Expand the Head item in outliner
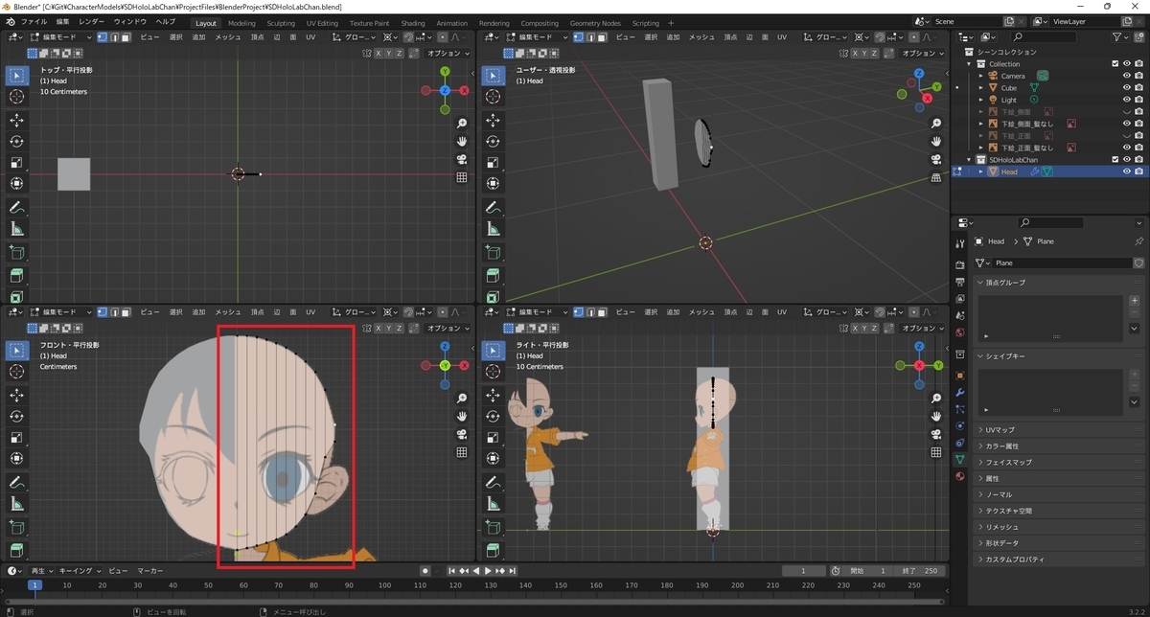 tap(980, 171)
